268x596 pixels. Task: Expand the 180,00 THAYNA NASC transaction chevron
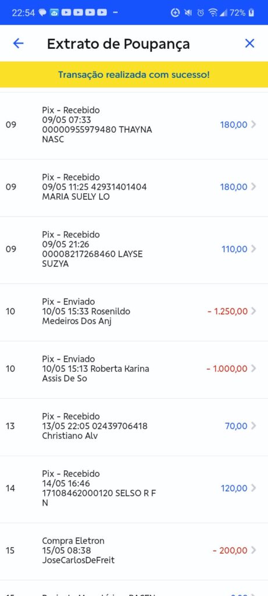click(x=253, y=125)
